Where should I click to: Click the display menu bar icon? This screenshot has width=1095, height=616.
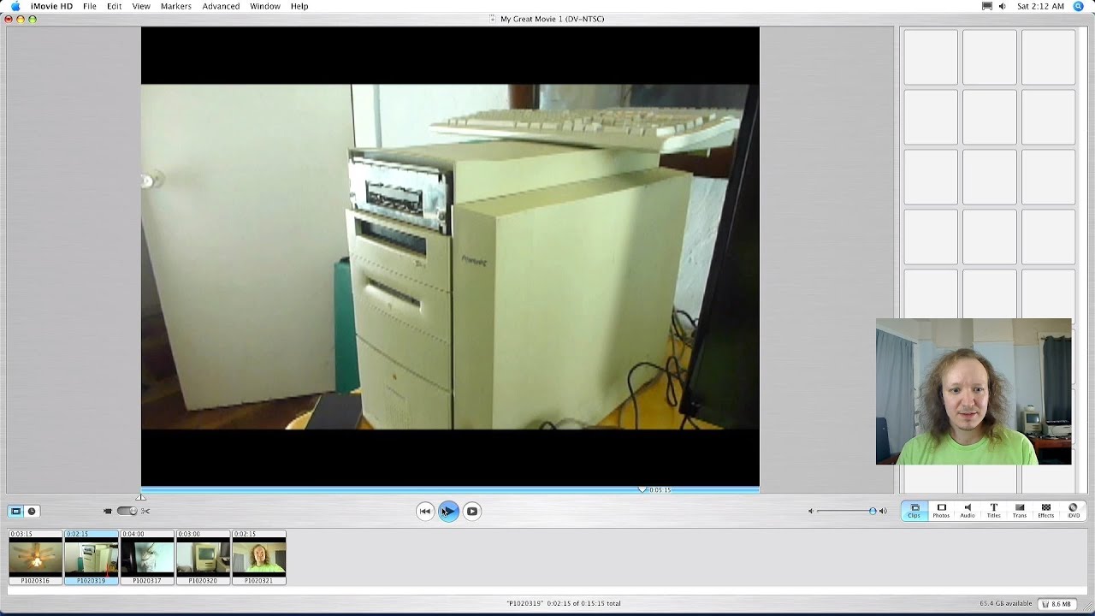(x=987, y=6)
